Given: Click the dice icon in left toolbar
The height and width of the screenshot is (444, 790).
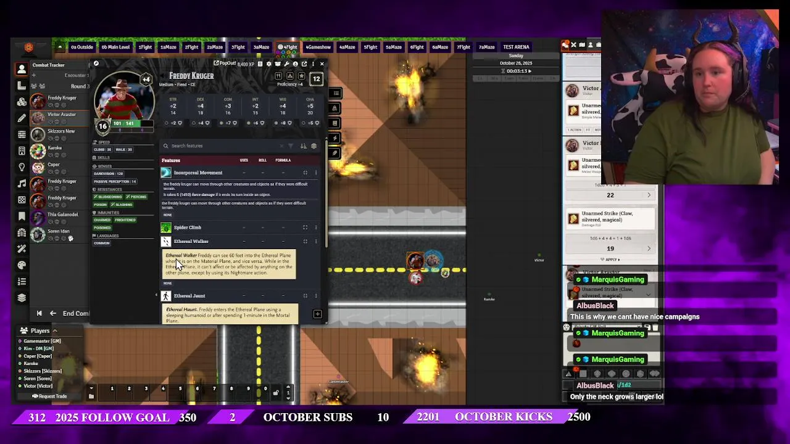Looking at the screenshot, I should (x=22, y=200).
